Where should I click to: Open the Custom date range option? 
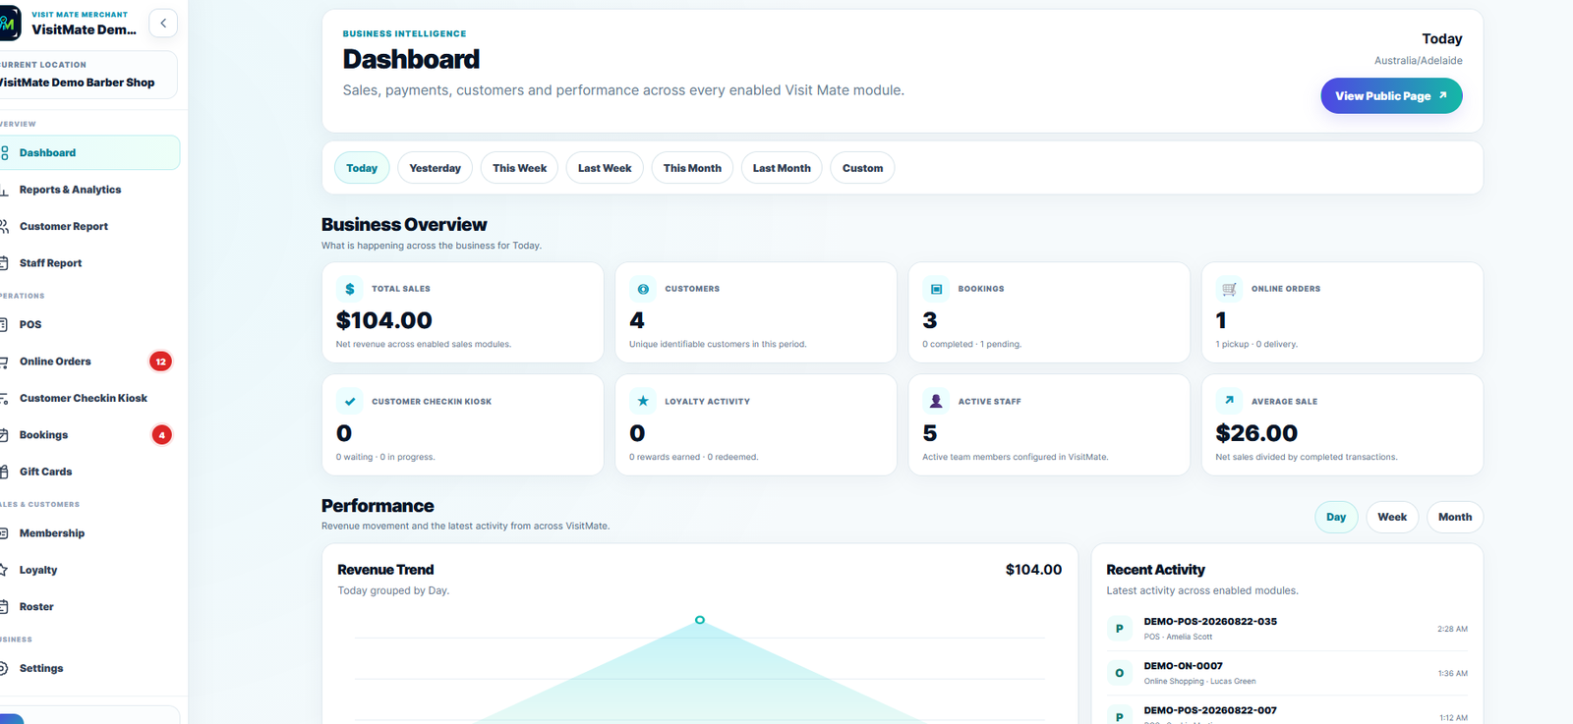[862, 168]
